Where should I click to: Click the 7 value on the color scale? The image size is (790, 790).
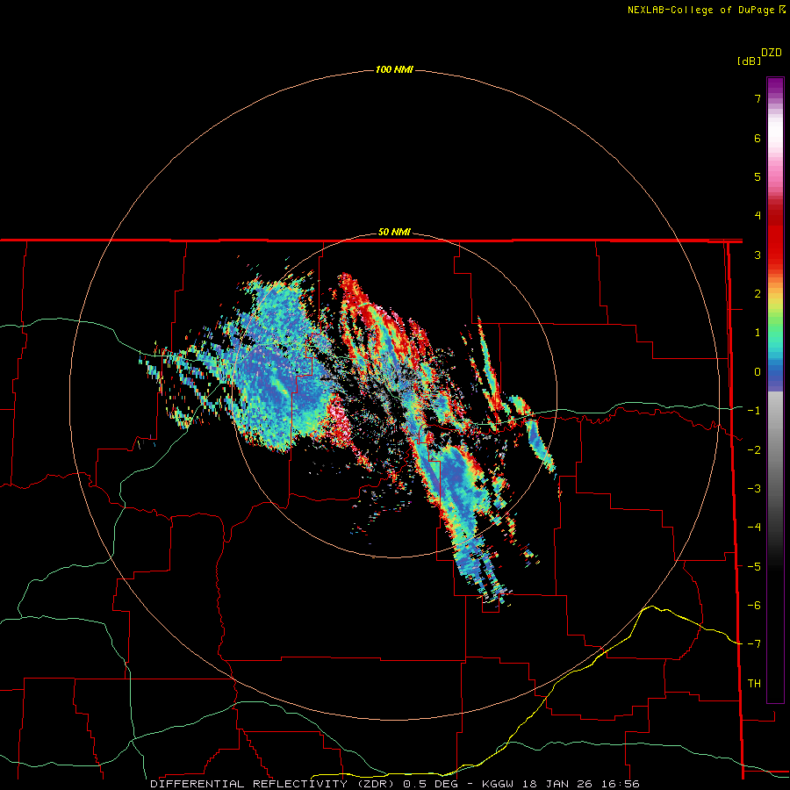click(758, 98)
